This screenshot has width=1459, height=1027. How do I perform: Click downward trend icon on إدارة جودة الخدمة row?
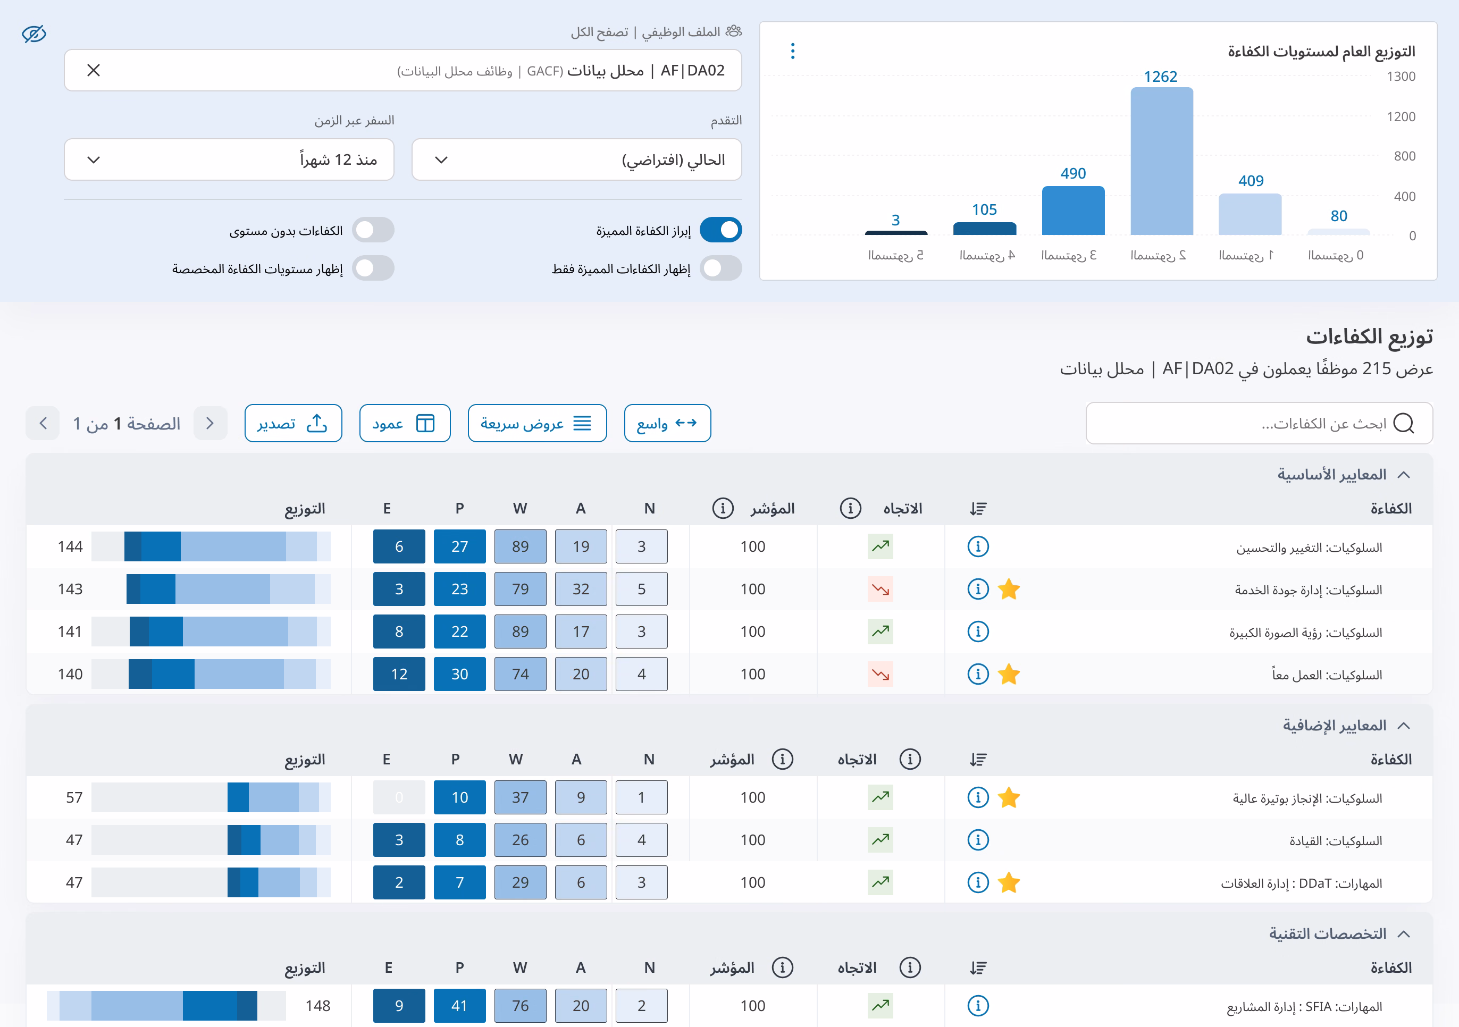pos(880,589)
